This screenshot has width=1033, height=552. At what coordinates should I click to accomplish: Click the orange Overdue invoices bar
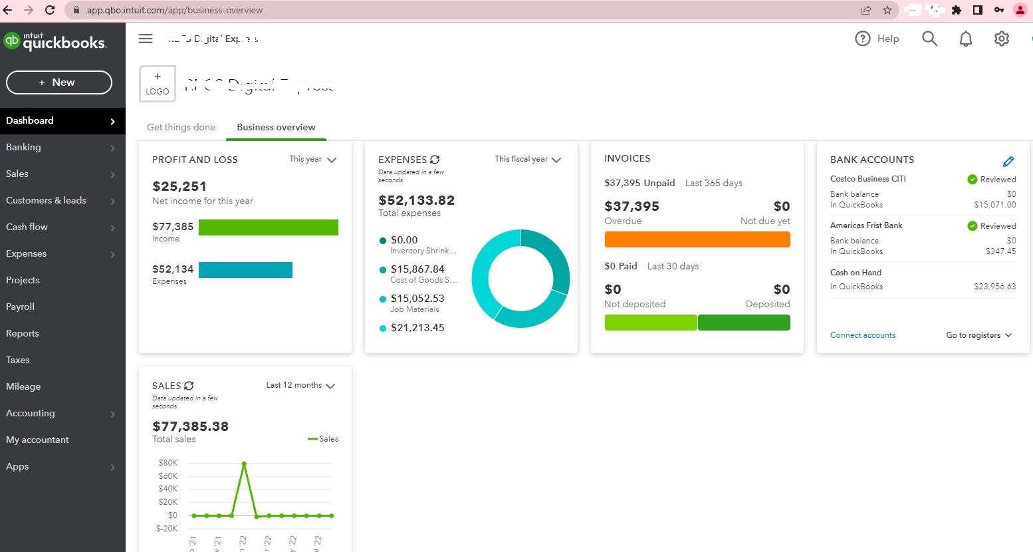(697, 239)
